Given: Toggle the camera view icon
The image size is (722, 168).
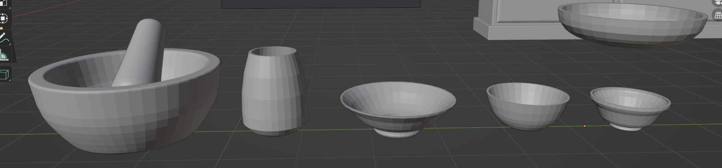Looking at the screenshot, I should tap(718, 2).
